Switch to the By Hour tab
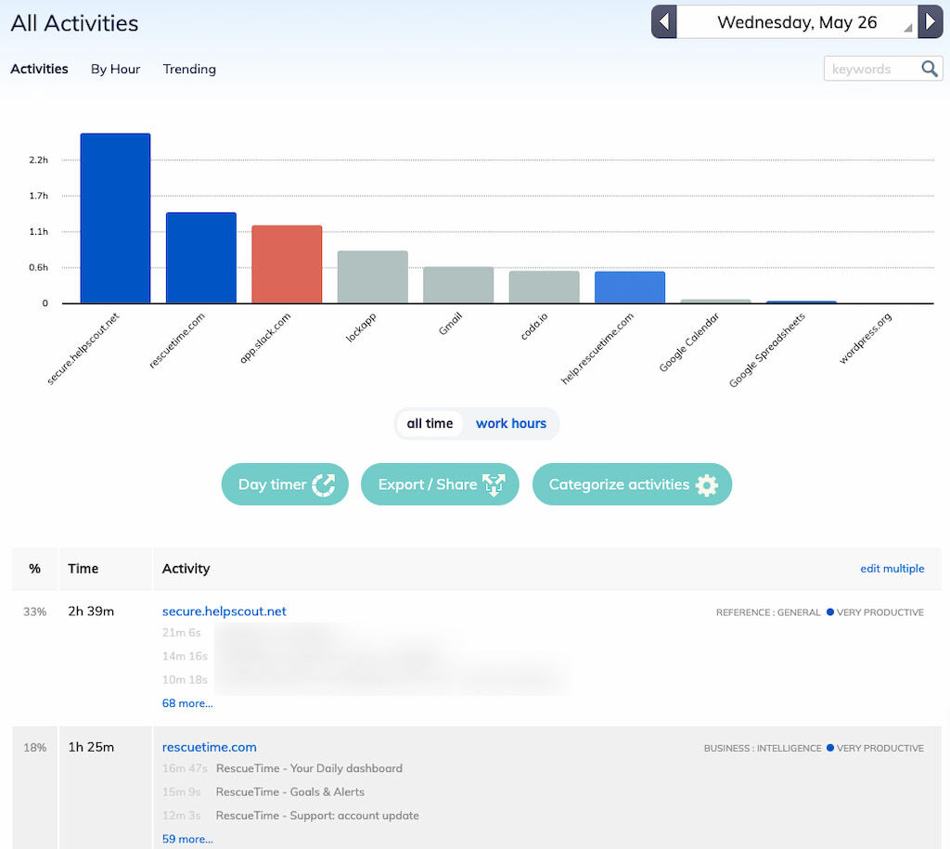The height and width of the screenshot is (849, 950). pos(115,69)
